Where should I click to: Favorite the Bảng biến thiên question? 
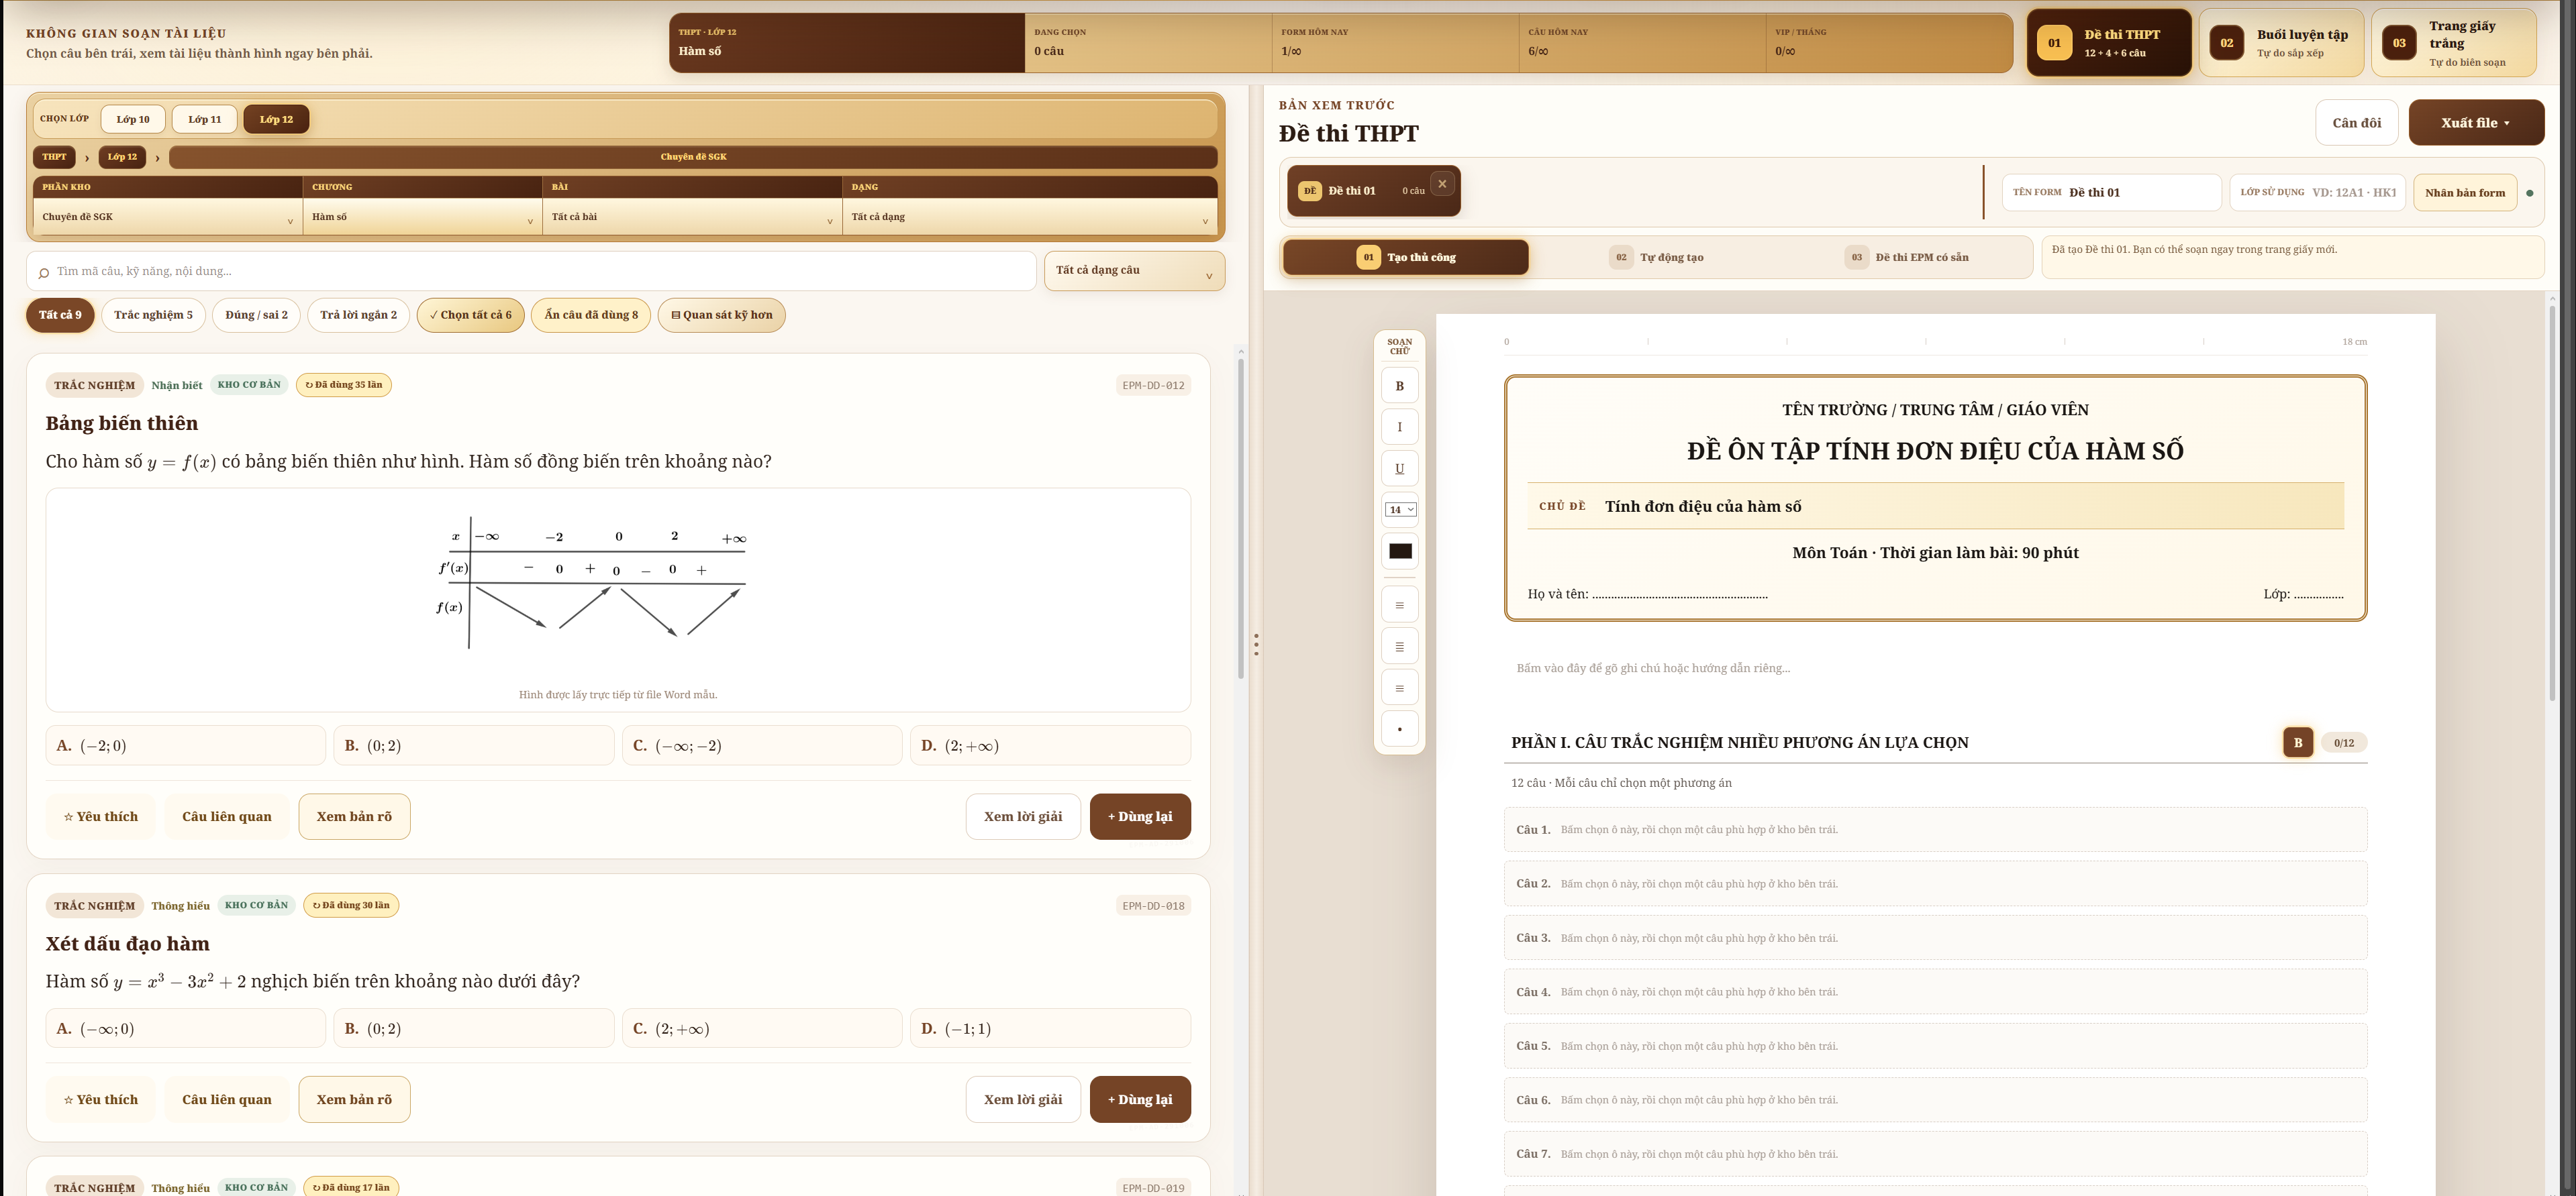pos(100,816)
